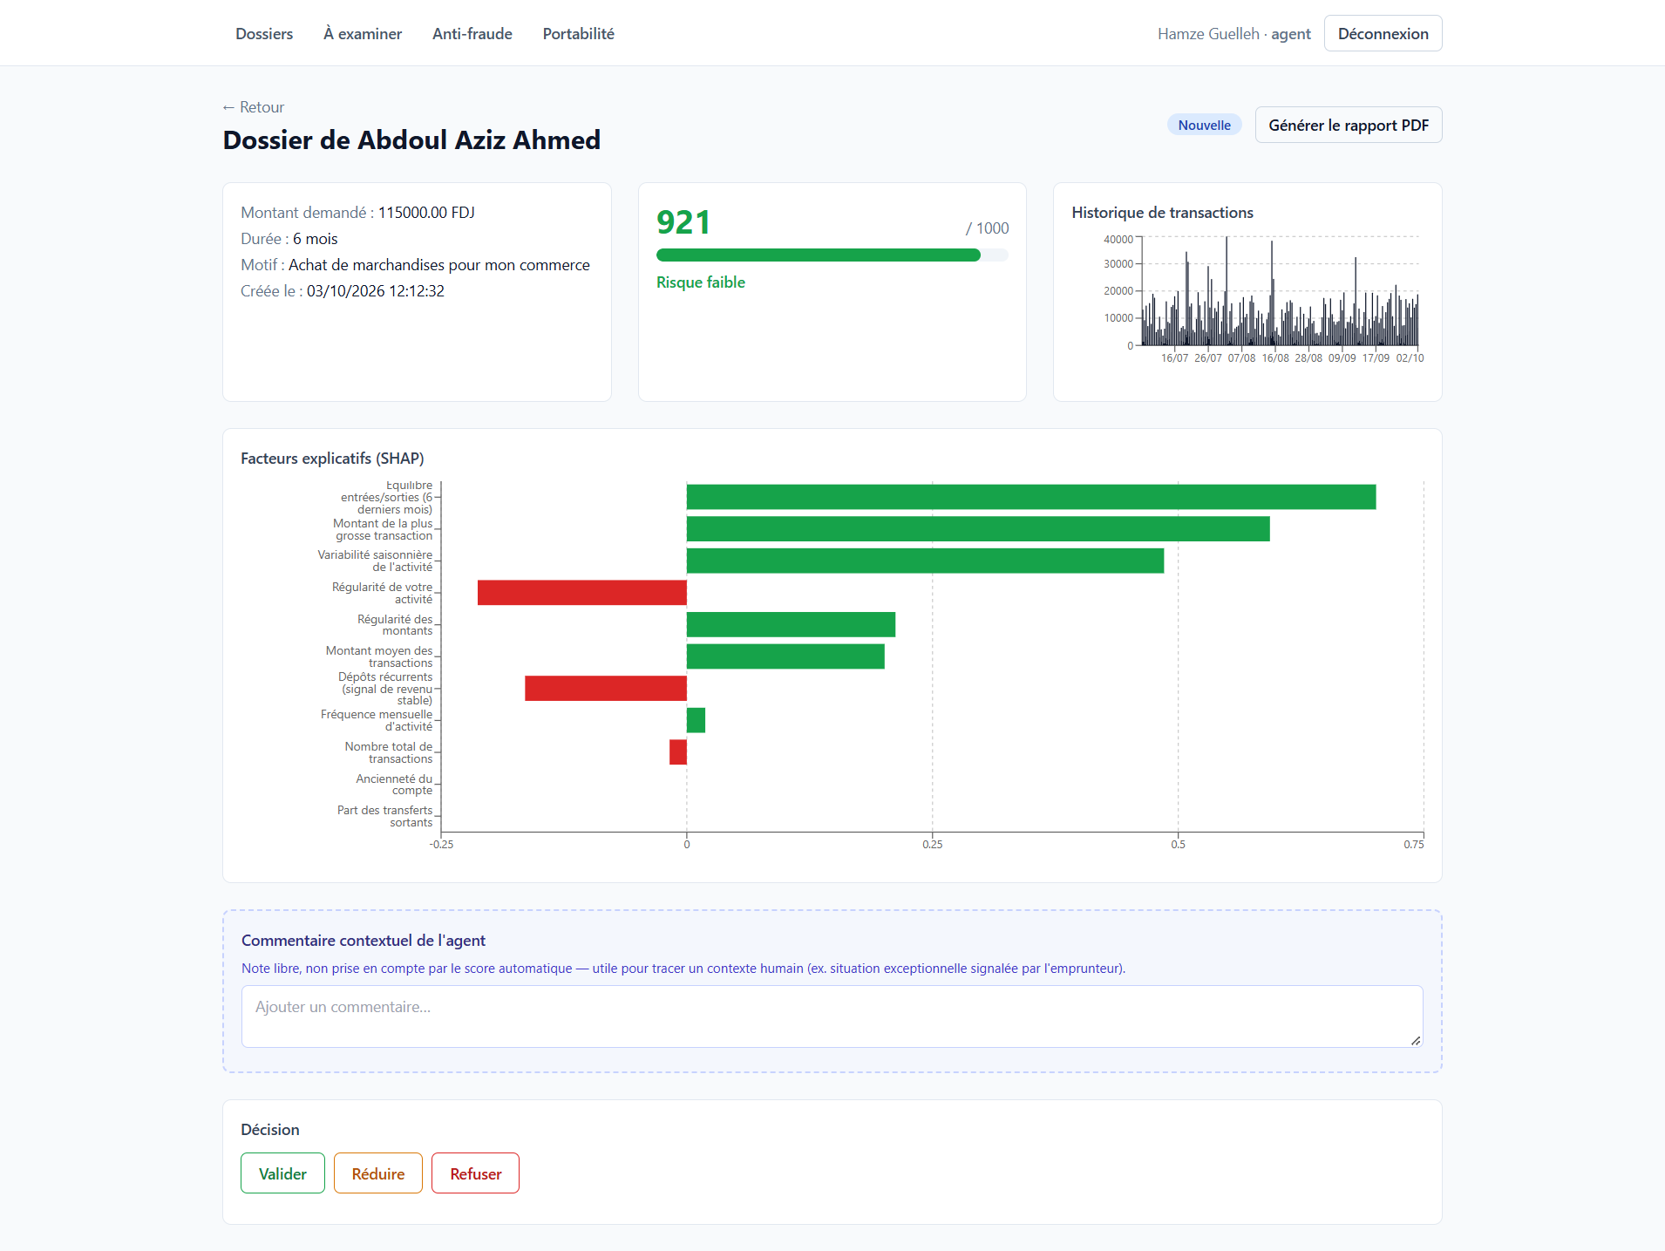This screenshot has width=1665, height=1251.
Task: Open the Anti-fraude page
Action: pos(472,34)
